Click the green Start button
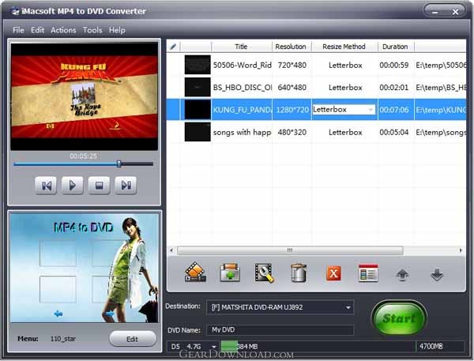 click(x=399, y=318)
